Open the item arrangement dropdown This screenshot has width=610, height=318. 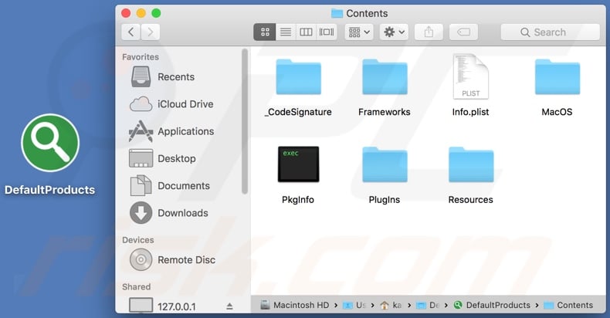coord(359,32)
